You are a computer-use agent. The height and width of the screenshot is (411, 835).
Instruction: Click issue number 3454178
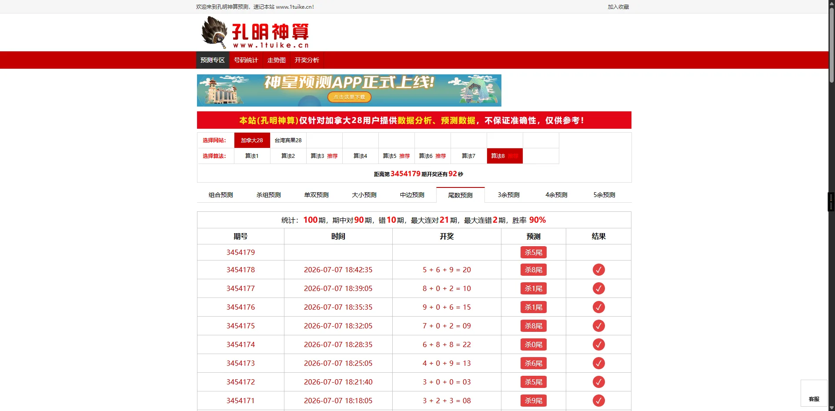point(240,270)
